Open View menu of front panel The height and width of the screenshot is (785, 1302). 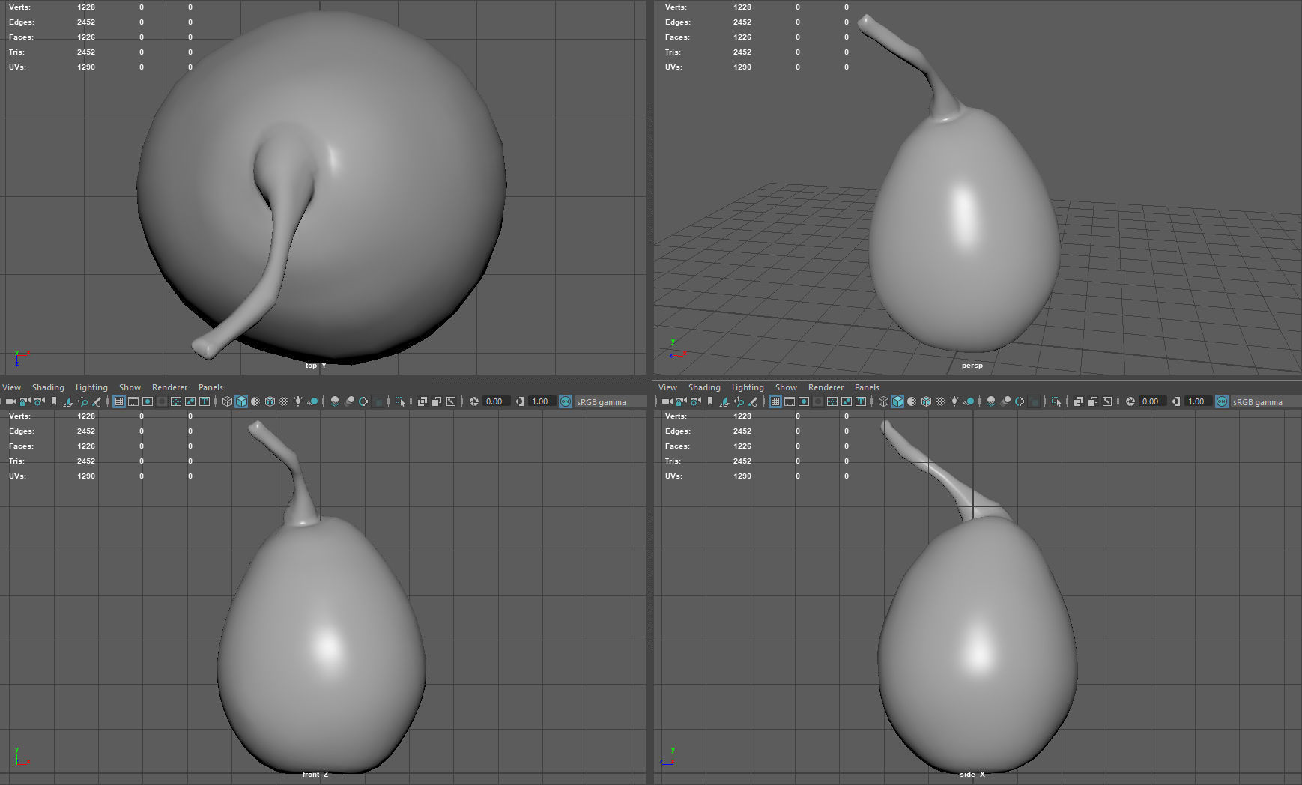(11, 387)
